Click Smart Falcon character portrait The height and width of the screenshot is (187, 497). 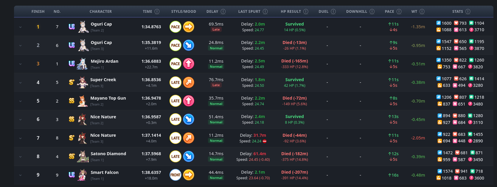[x=83, y=175]
